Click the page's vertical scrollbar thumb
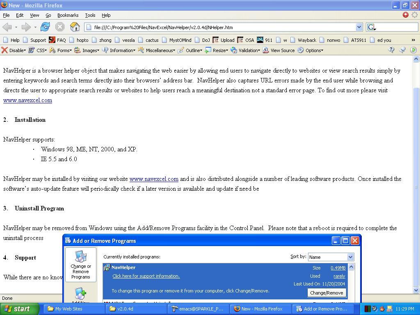Image resolution: width=420 pixels, height=315 pixels. [x=416, y=185]
